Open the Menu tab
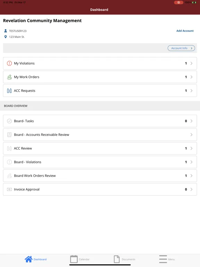 (x=167, y=259)
